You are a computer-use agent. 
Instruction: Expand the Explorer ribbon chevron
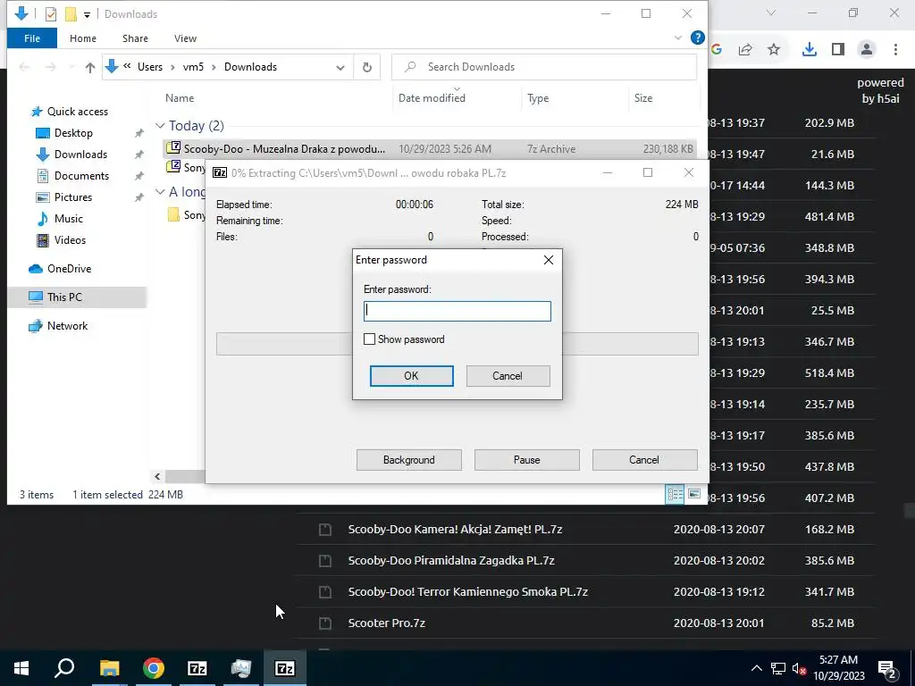point(678,38)
